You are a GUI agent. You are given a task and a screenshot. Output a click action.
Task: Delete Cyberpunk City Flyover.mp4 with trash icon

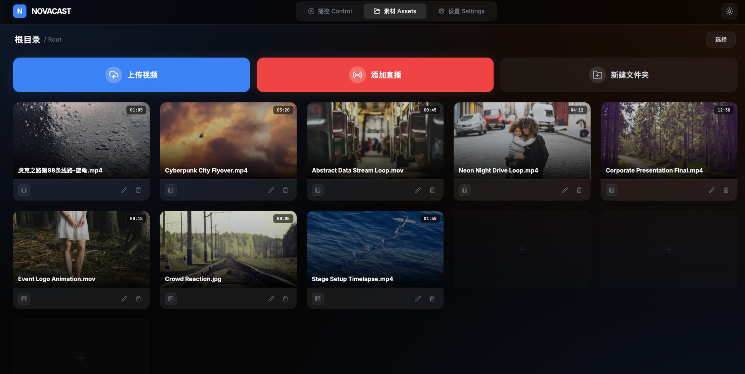(286, 190)
